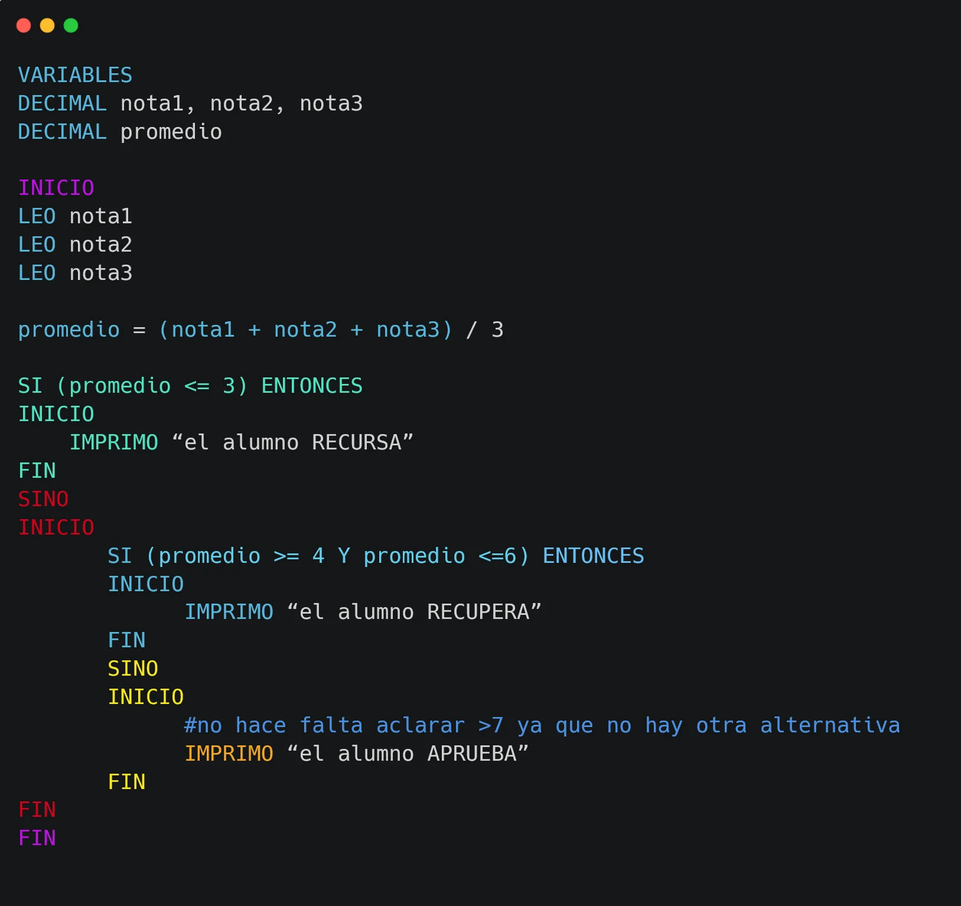Click the green ENTONCES keyword
The height and width of the screenshot is (906, 961).
(x=312, y=386)
